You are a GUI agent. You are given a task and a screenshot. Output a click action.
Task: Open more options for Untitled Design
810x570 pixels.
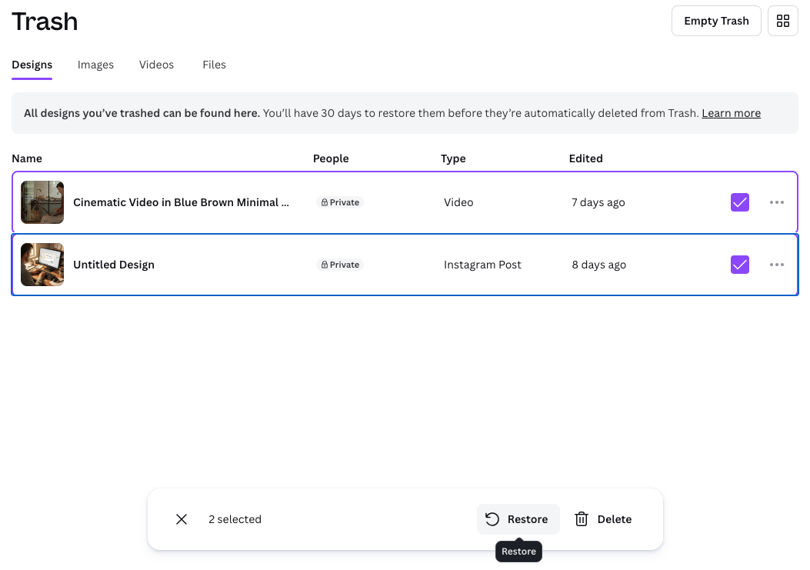777,265
